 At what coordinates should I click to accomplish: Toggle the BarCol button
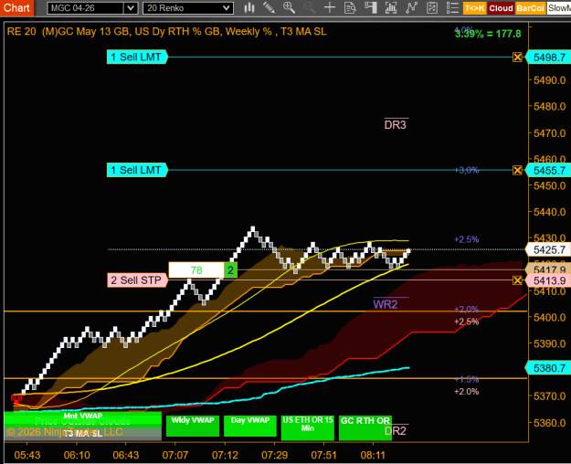530,8
